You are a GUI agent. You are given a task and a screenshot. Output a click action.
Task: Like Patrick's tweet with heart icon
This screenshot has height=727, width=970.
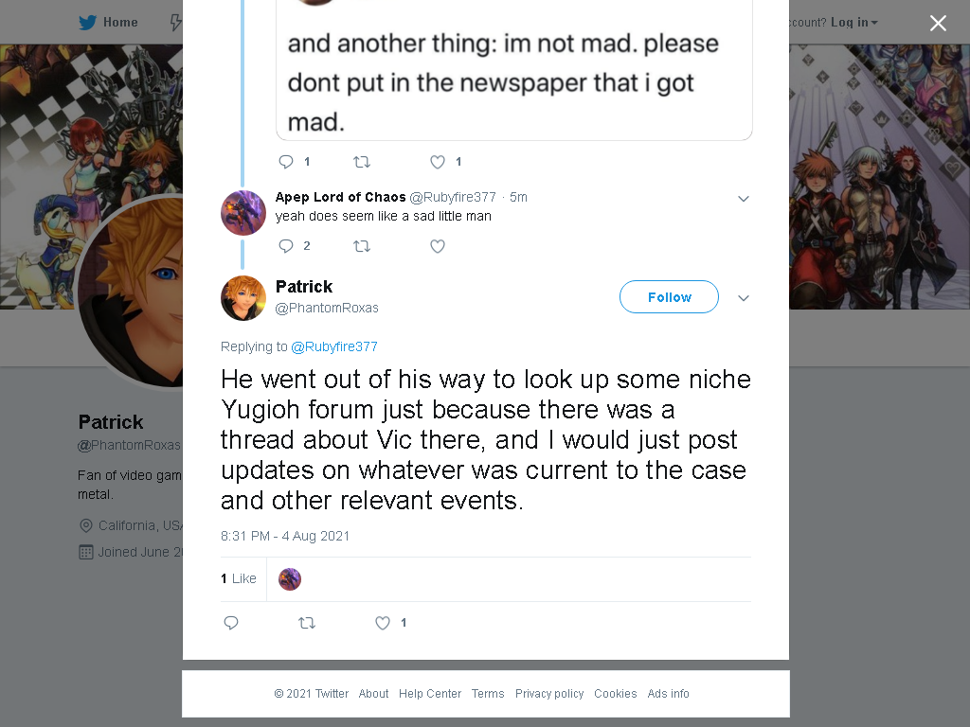(x=383, y=623)
